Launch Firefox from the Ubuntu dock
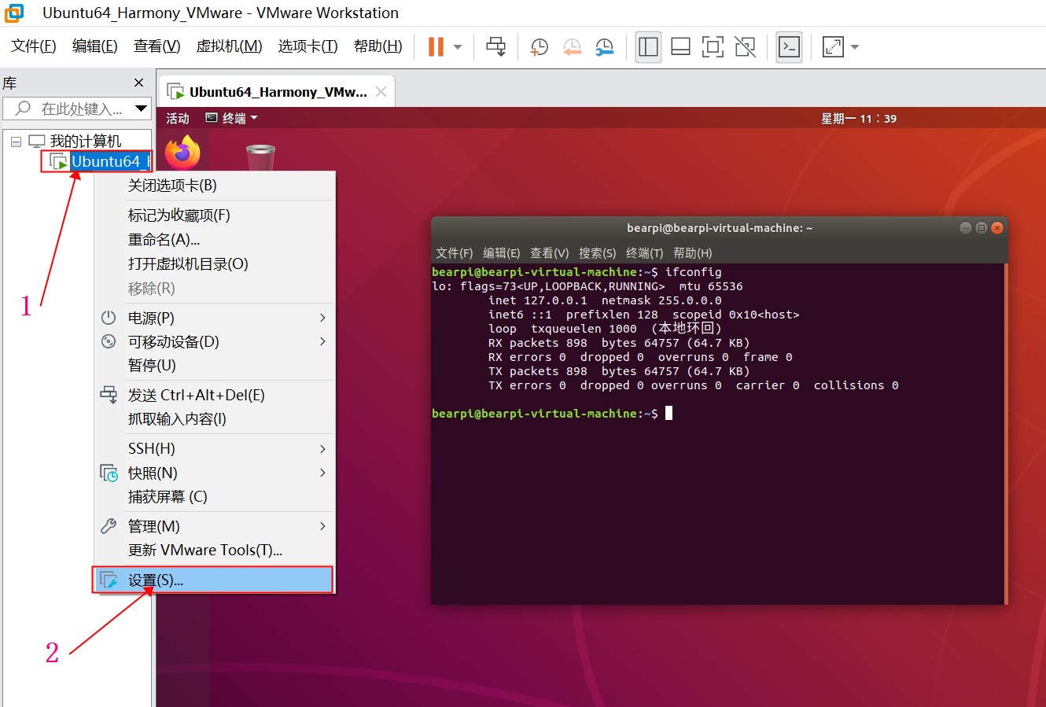Screen dimensions: 1046x707 click(182, 152)
